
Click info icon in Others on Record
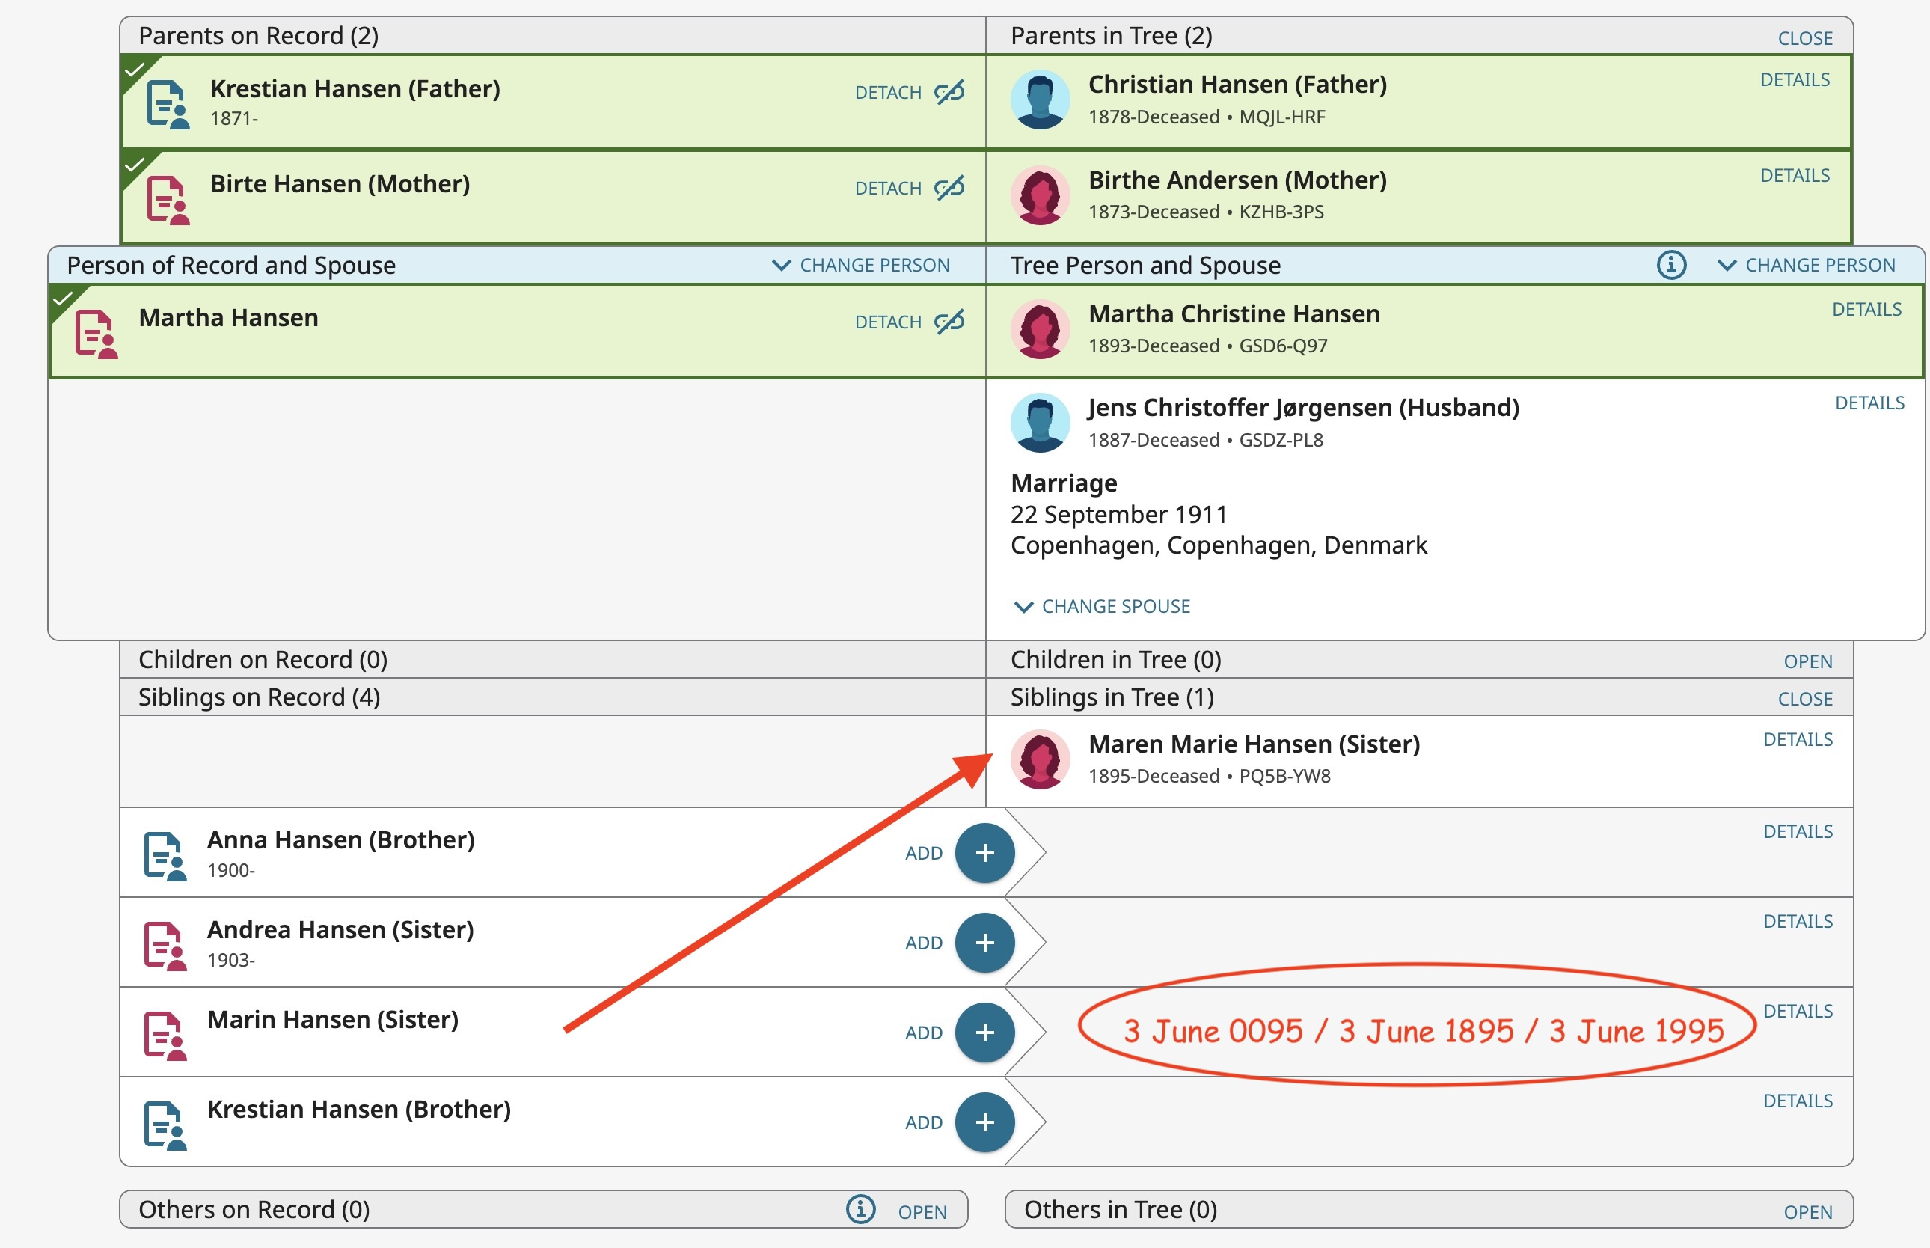pyautogui.click(x=860, y=1209)
